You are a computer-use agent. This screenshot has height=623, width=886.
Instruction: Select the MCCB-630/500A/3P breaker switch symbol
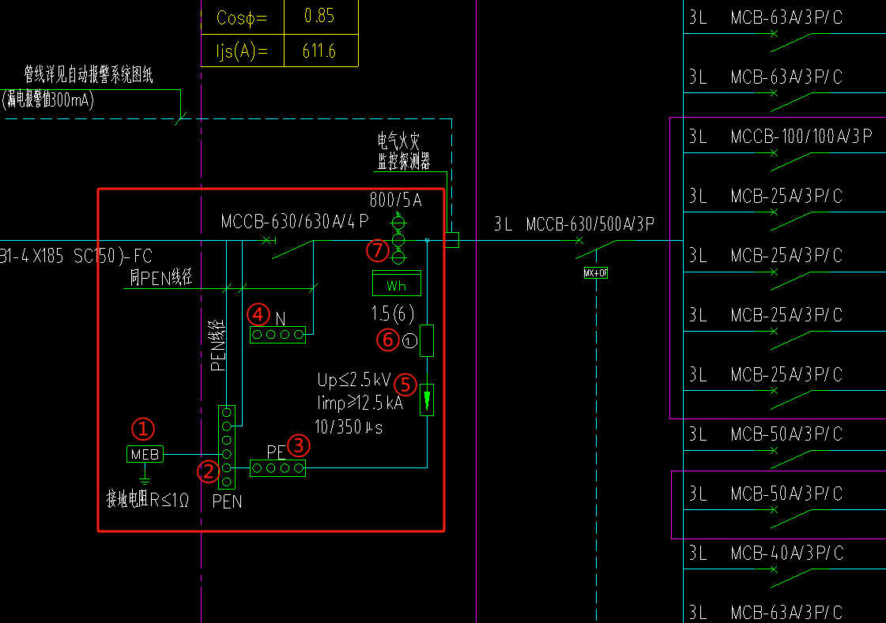click(x=598, y=248)
